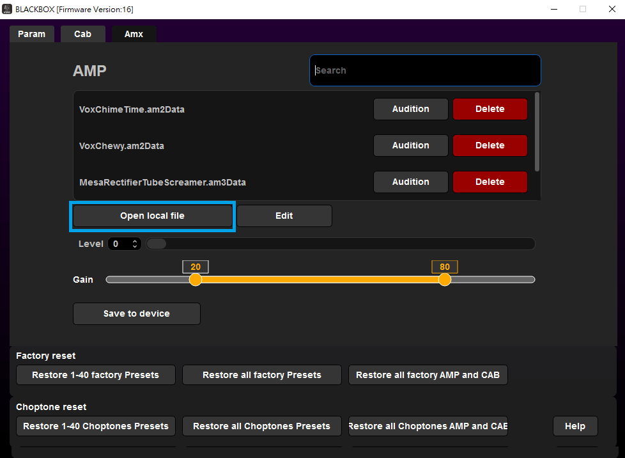Delete MesaRectifierTubeScreamer.am3Data
The height and width of the screenshot is (458, 625).
490,182
